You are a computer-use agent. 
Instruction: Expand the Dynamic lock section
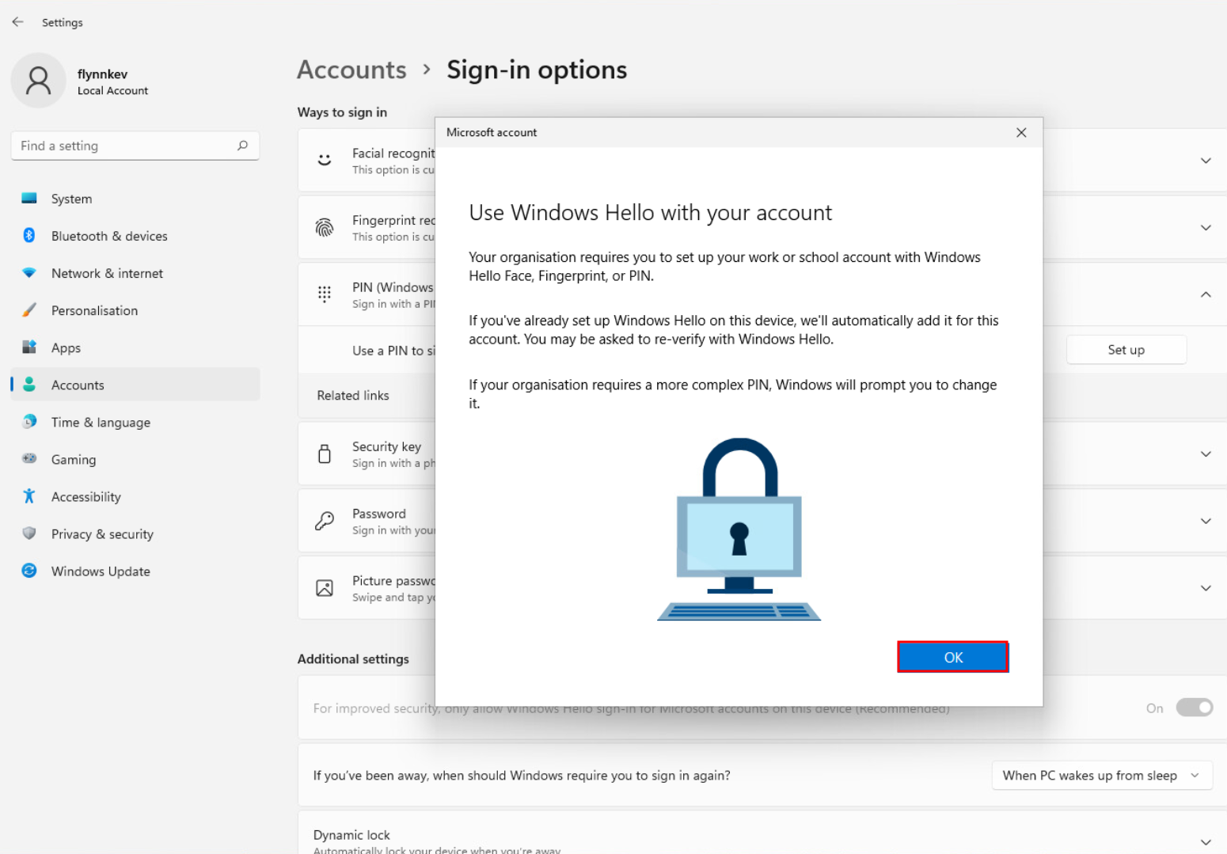tap(1205, 841)
